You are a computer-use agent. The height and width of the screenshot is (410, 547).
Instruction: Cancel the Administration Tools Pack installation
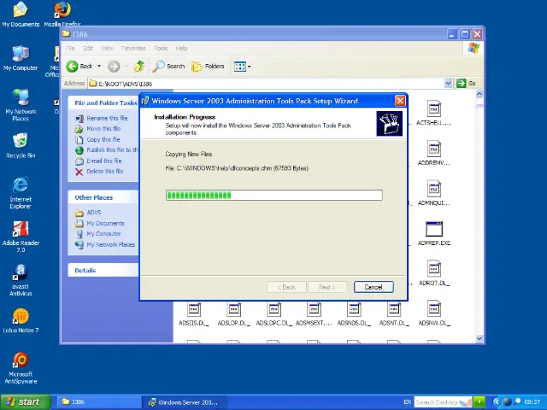click(x=373, y=287)
